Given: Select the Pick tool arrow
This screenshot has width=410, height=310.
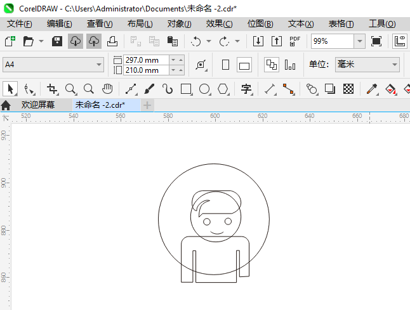Looking at the screenshot, I should pyautogui.click(x=10, y=89).
